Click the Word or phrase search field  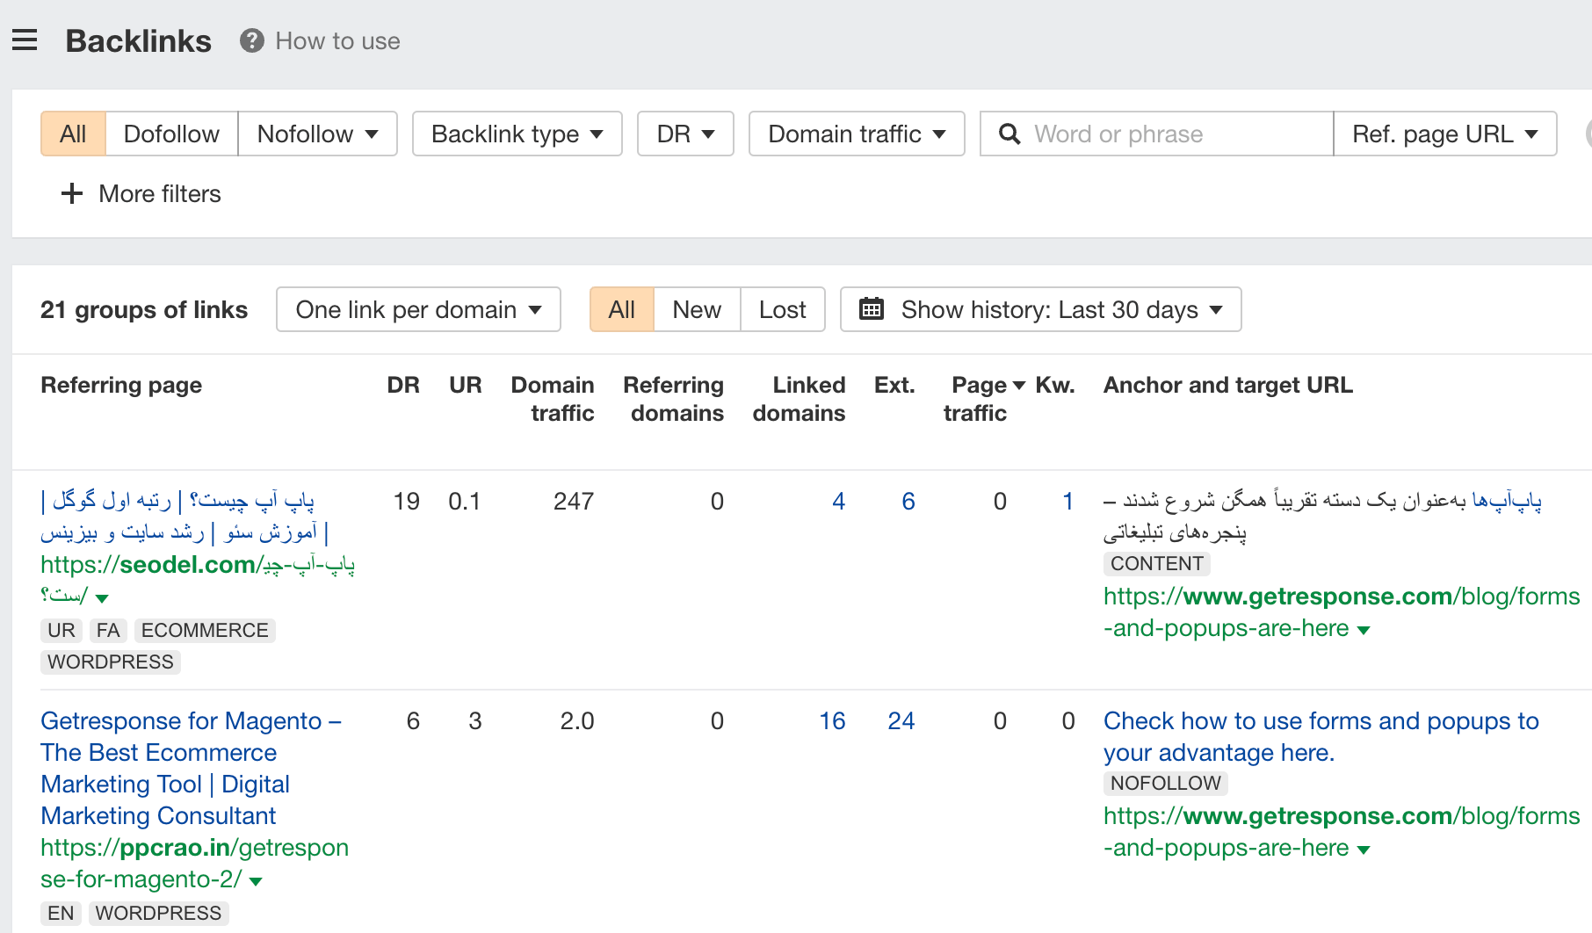pyautogui.click(x=1142, y=134)
